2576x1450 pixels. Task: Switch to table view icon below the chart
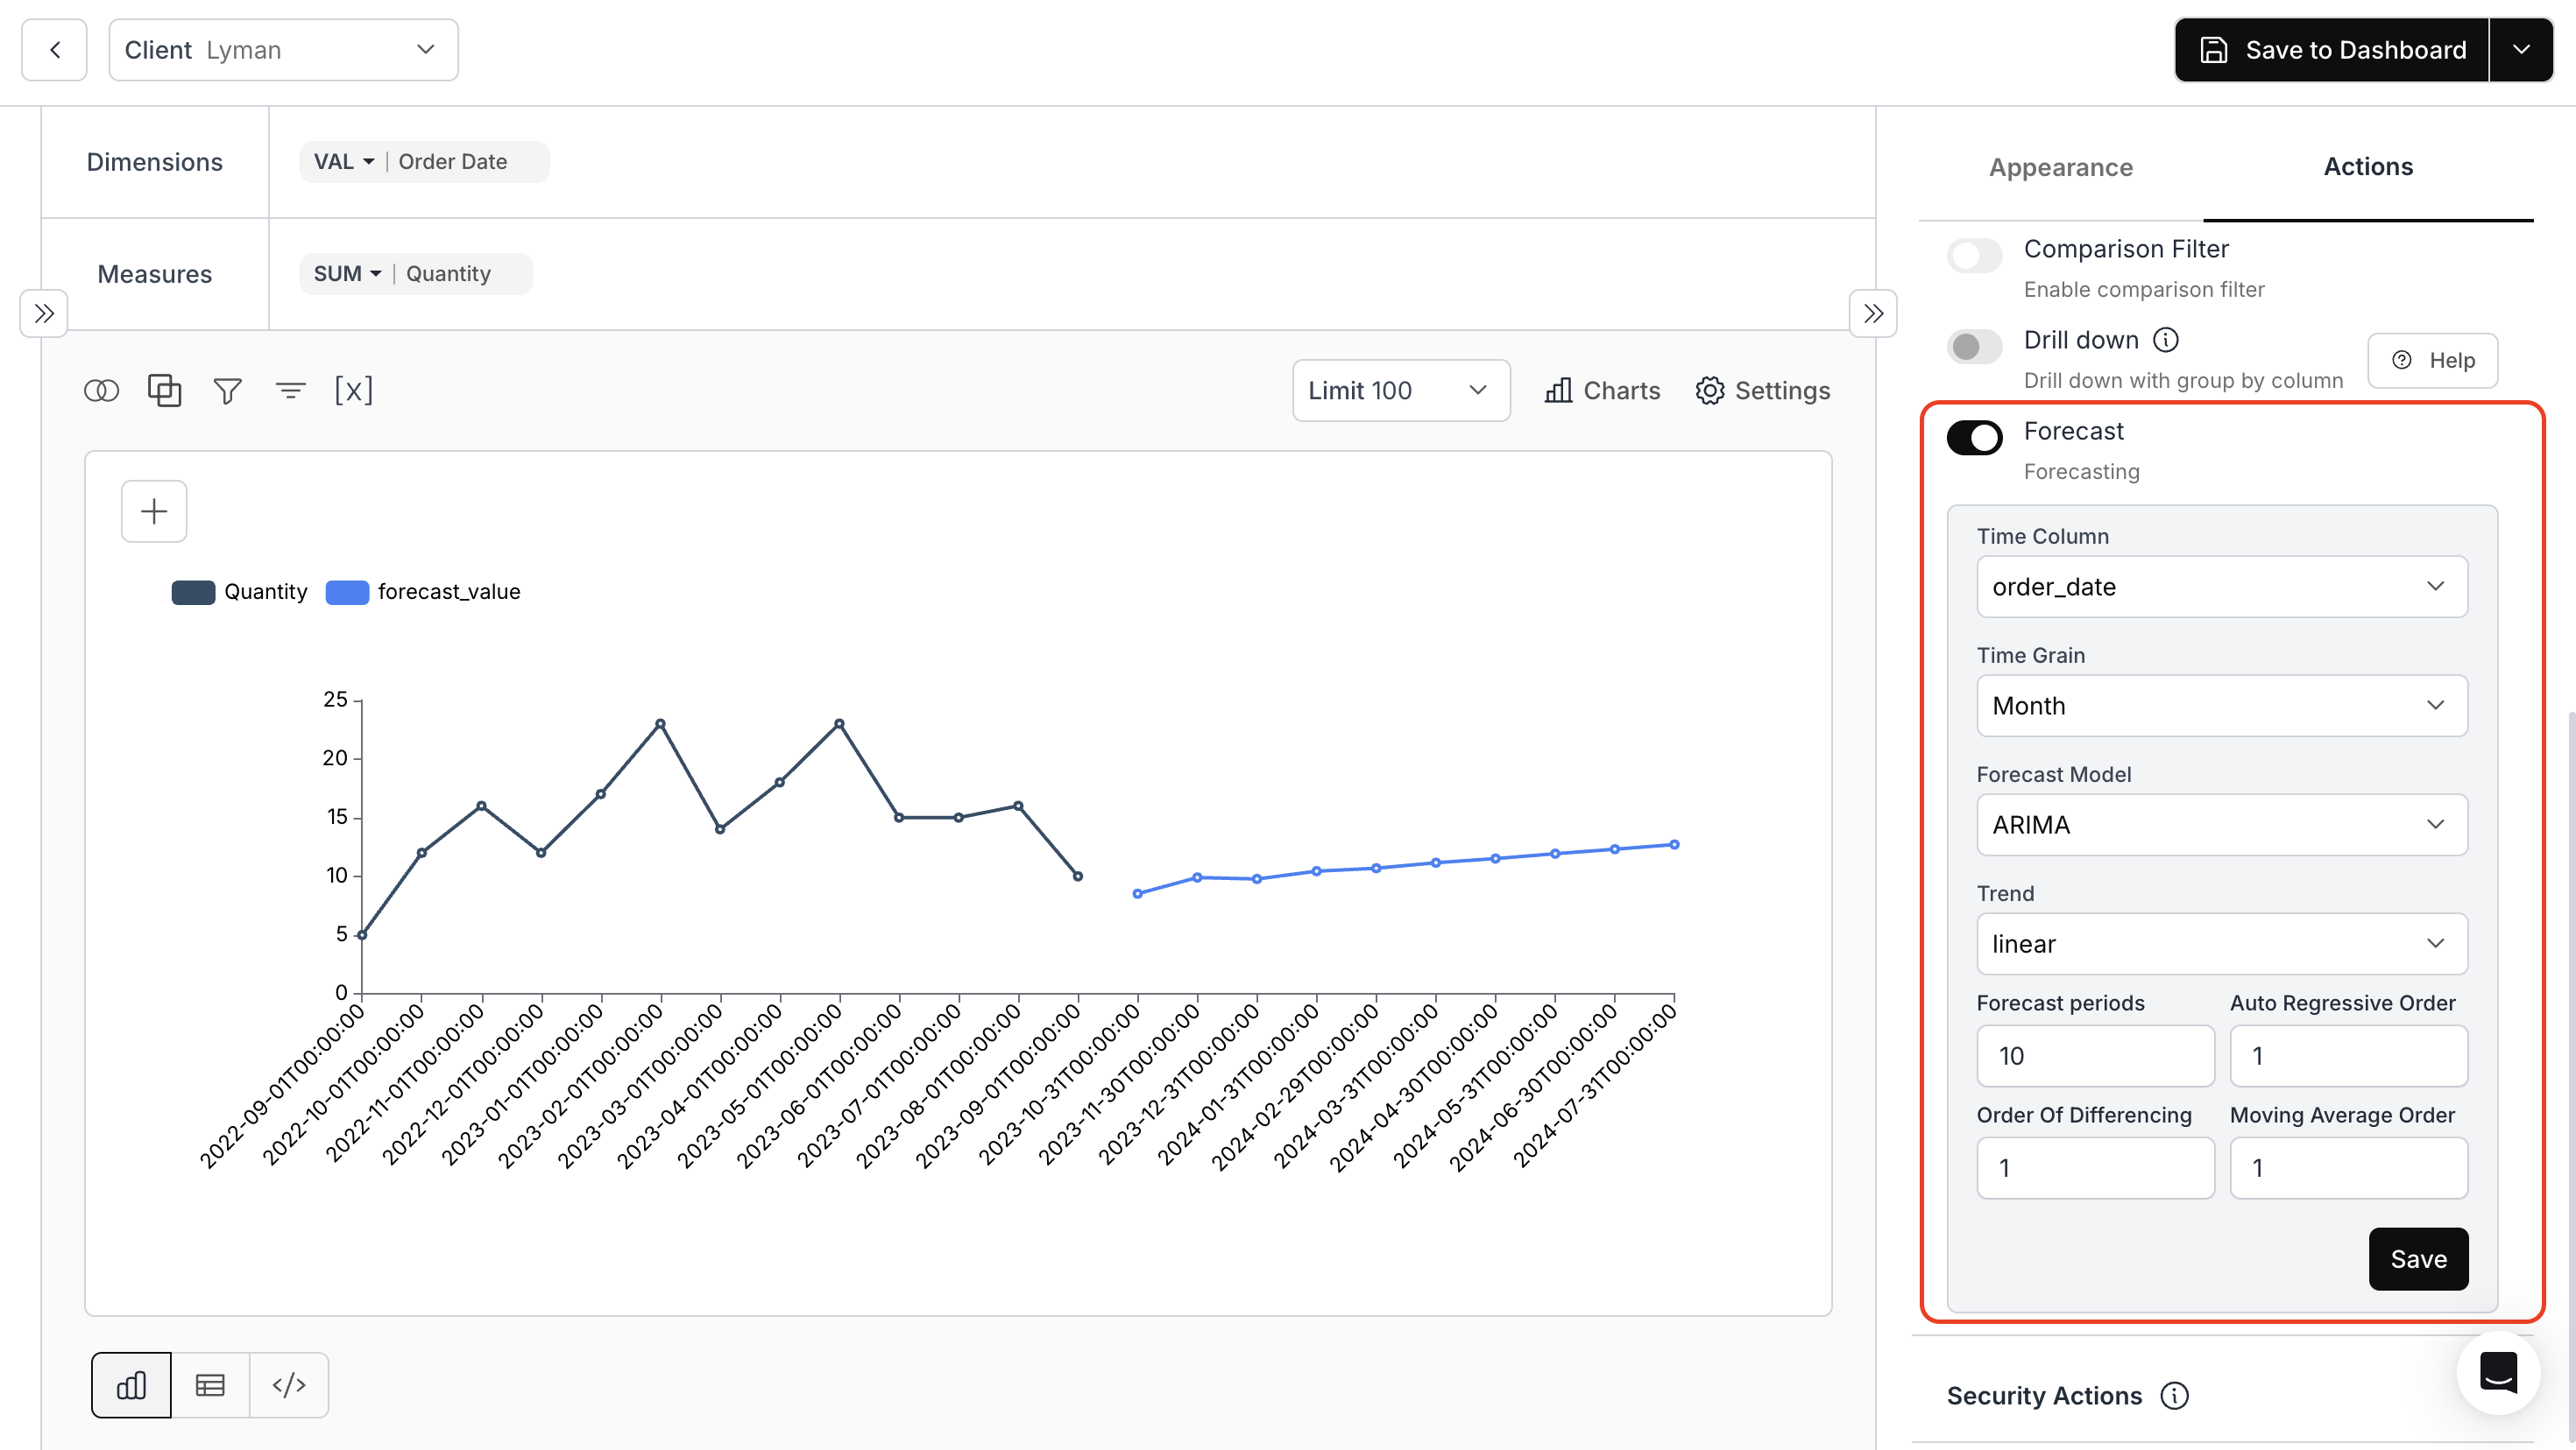[x=210, y=1384]
